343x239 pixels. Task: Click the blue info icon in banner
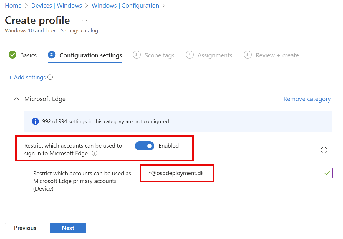click(35, 121)
